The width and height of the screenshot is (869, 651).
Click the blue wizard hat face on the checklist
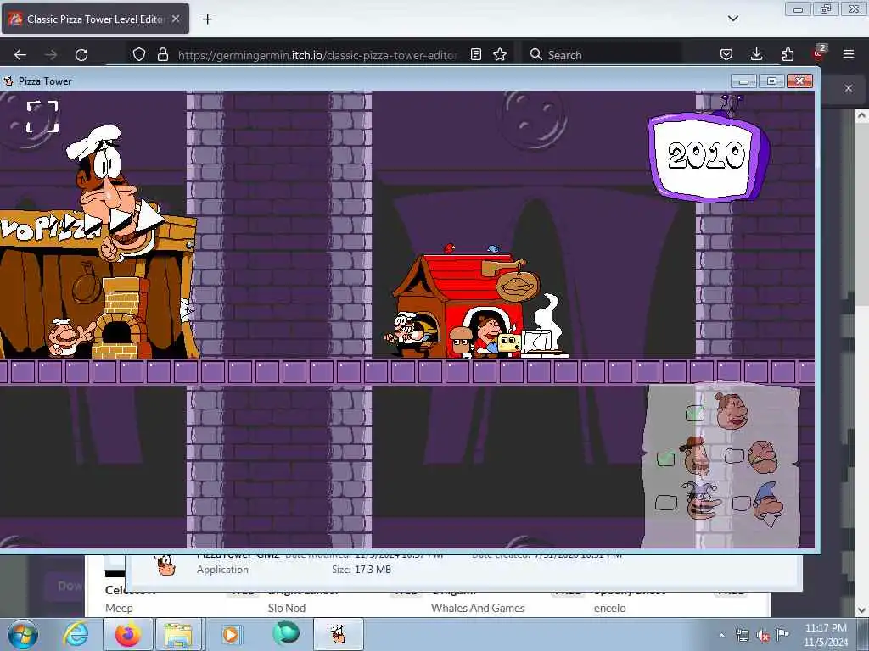768,504
